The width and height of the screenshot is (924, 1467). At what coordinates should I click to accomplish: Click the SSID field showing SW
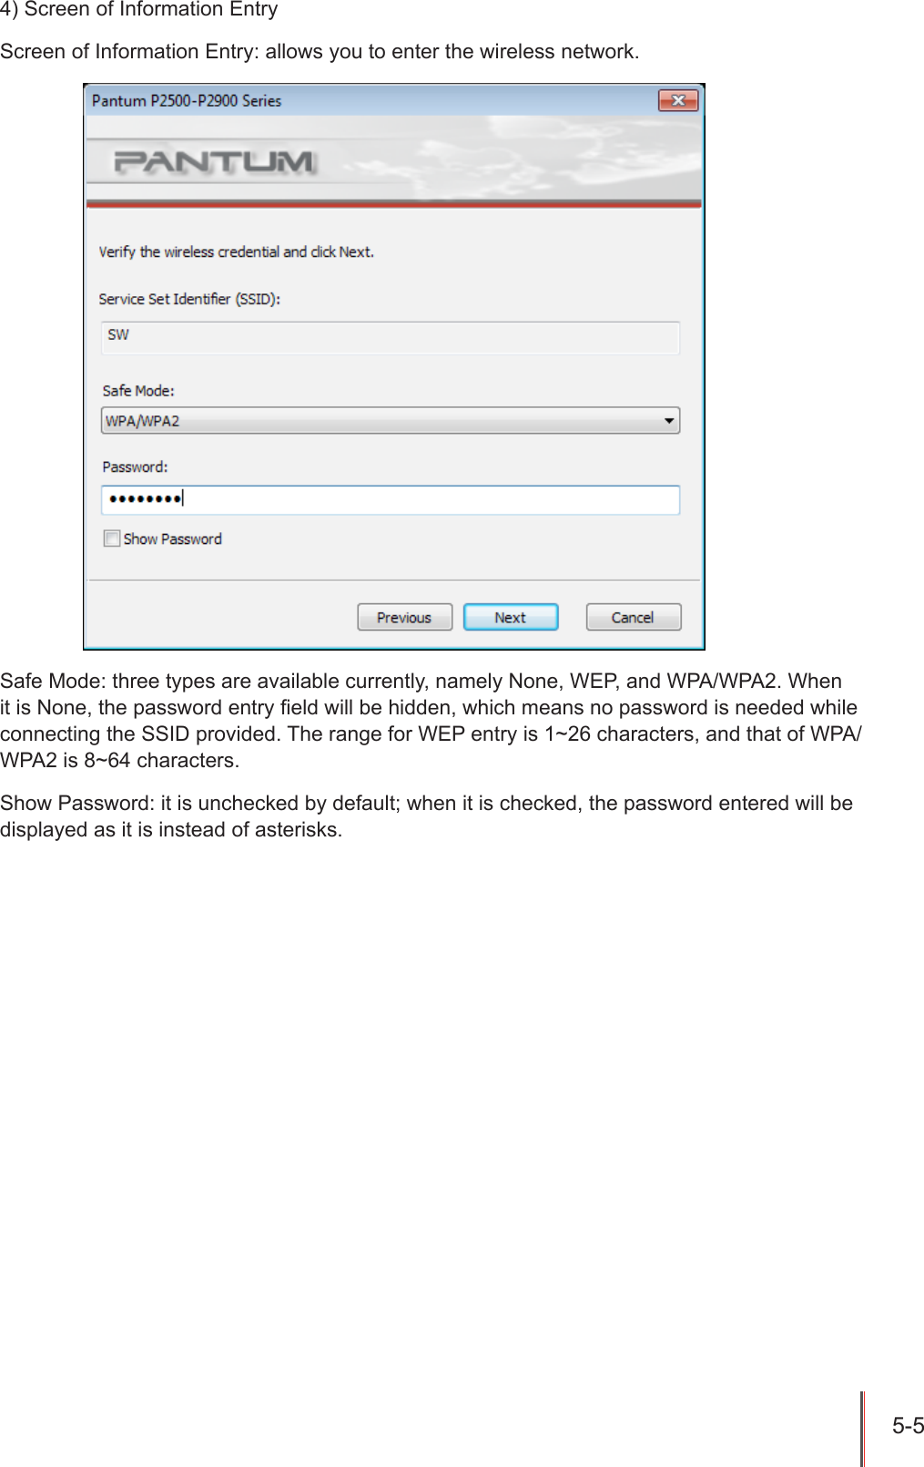[x=391, y=336]
